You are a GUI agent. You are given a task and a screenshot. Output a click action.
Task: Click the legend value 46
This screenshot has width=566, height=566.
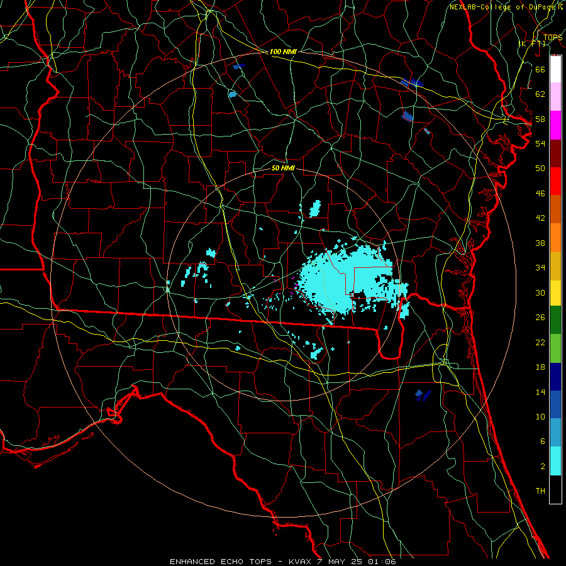coord(540,194)
